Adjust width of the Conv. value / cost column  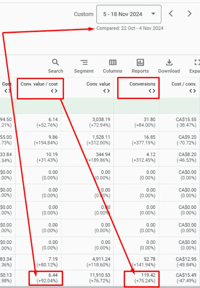(54, 91)
